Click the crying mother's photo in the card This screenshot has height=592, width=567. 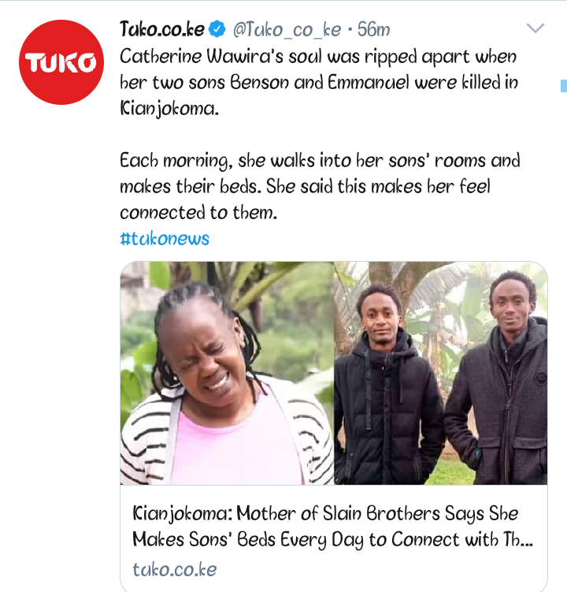227,373
